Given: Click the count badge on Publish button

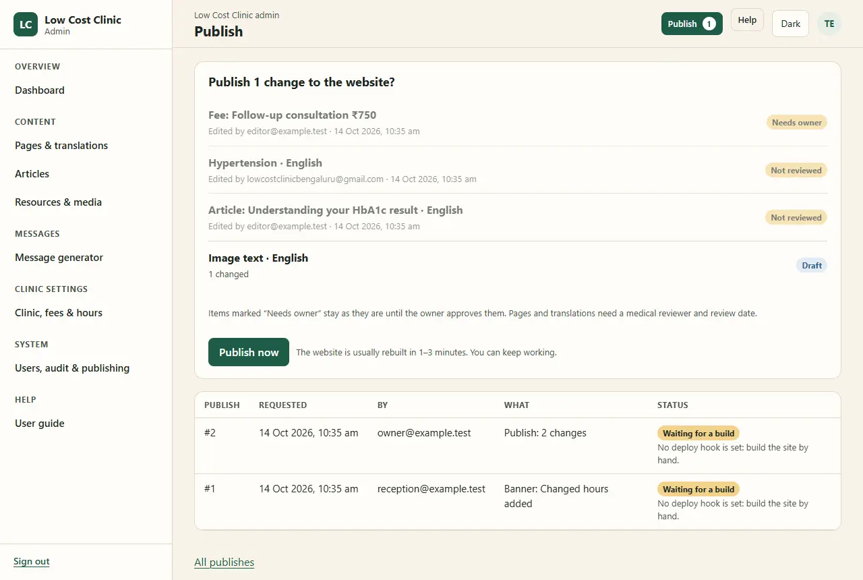Looking at the screenshot, I should pos(709,24).
